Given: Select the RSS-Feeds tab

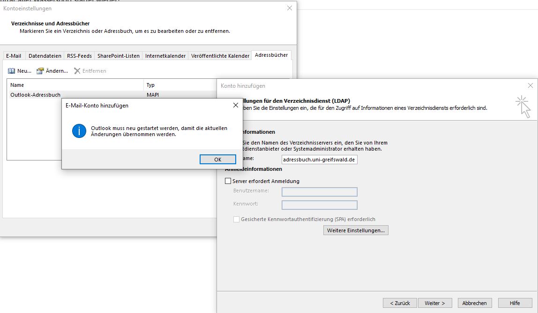Looking at the screenshot, I should click(x=79, y=56).
